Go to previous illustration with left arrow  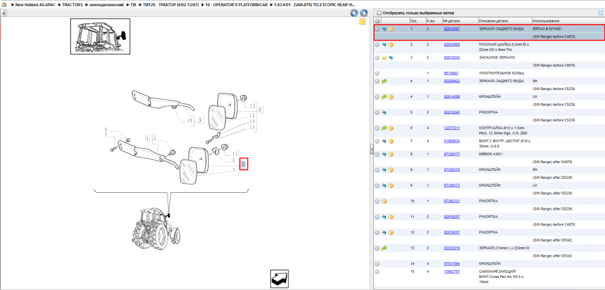(354, 13)
